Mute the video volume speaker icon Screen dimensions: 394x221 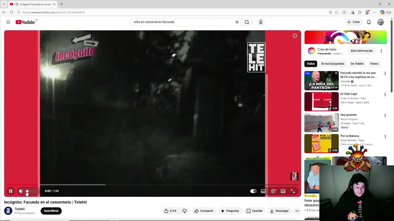21,191
